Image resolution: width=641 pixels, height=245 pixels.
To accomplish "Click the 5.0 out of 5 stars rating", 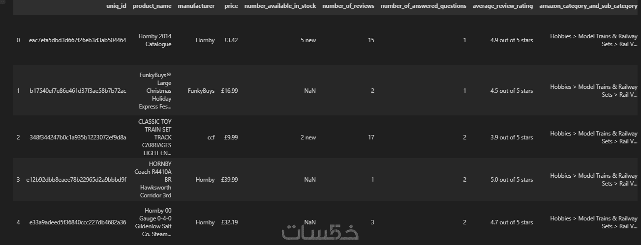I will (512, 180).
